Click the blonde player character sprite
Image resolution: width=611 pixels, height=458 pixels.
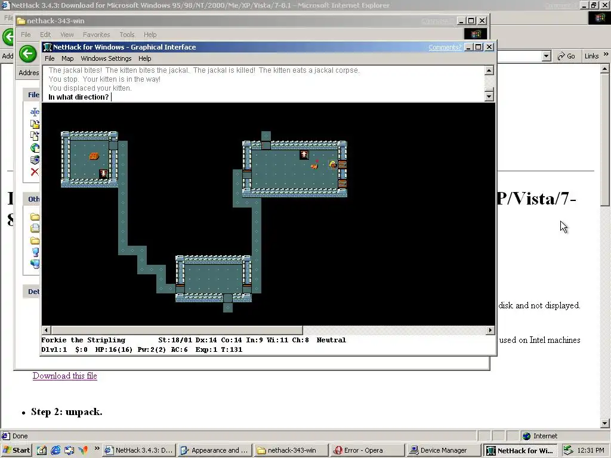(333, 165)
